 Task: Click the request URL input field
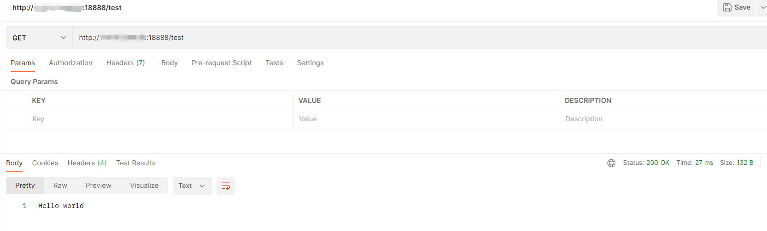(x=415, y=38)
